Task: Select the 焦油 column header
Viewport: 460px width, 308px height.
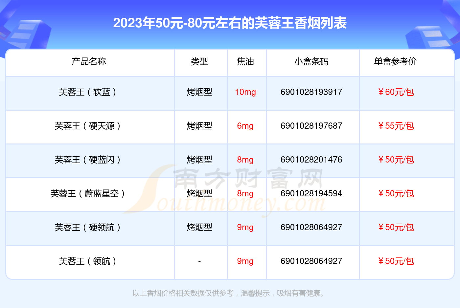Action: coord(245,61)
